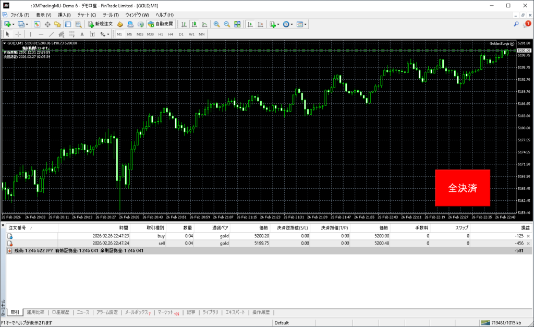
Task: Open search via the top-right magnifier icon
Action: tap(516, 24)
